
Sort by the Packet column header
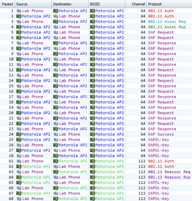(7, 4)
